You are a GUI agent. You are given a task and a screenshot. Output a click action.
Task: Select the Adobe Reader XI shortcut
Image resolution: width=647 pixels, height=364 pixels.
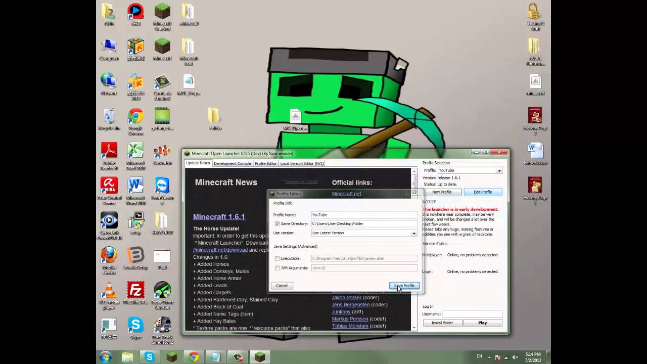coord(109,157)
